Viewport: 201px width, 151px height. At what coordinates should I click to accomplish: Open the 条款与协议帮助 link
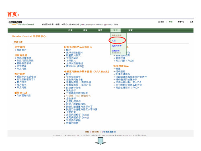[25, 60]
